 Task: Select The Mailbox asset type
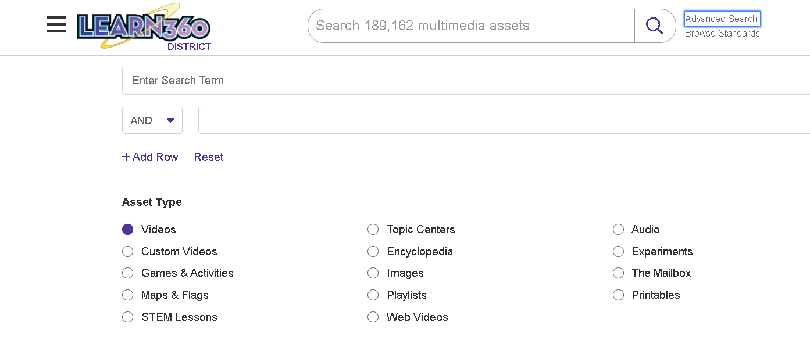(x=618, y=273)
